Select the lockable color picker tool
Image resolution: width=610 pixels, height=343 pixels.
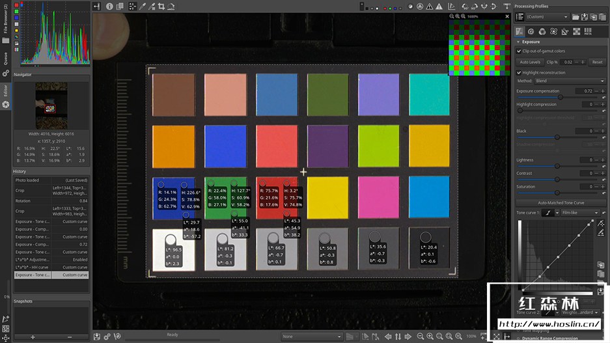click(152, 7)
